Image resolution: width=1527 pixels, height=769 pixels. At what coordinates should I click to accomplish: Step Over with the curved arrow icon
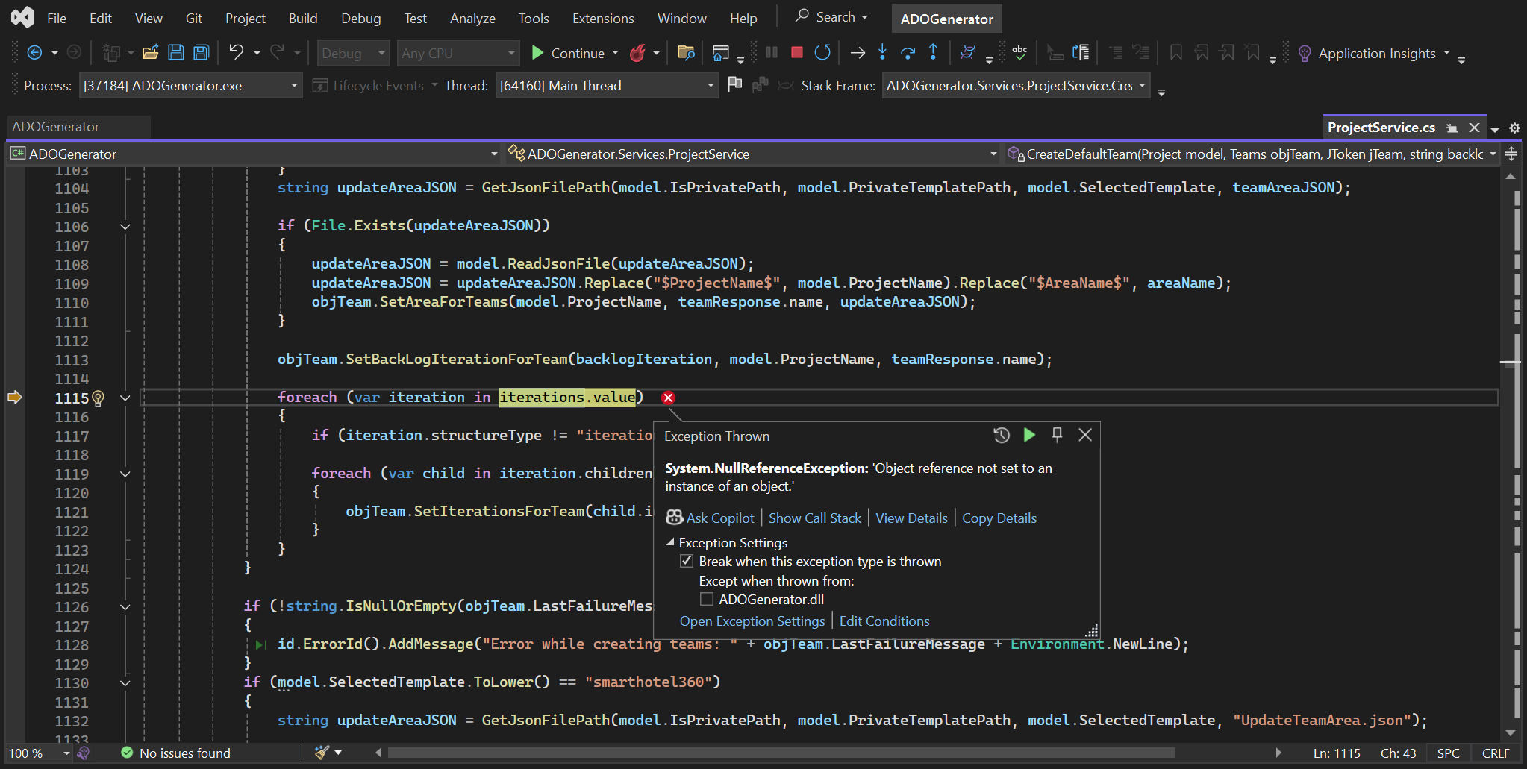pos(908,52)
